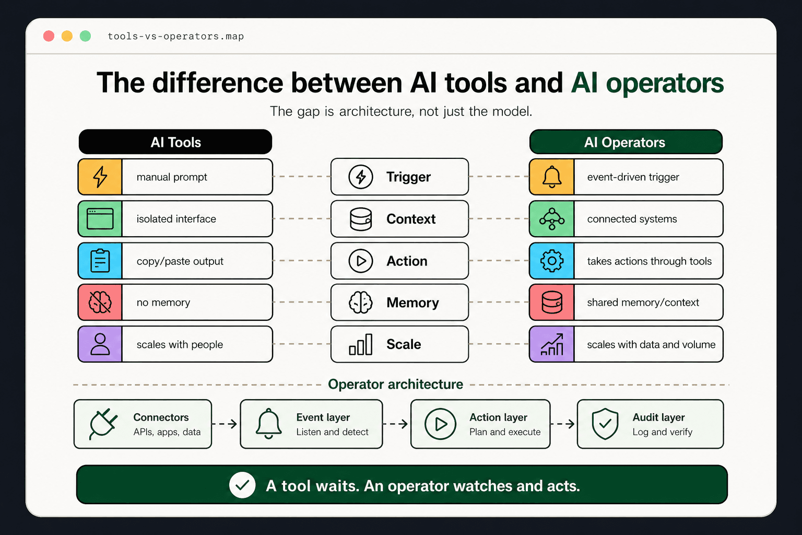Select the gear icon for takes actions through tools
The height and width of the screenshot is (535, 802).
pos(551,261)
